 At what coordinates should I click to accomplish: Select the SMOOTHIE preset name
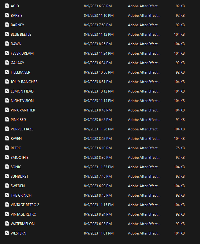click(20, 158)
